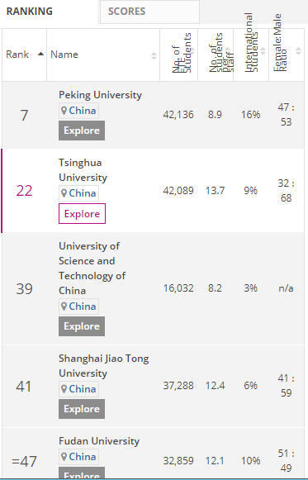
Task: Sort by students per staff column
Action: (228, 51)
